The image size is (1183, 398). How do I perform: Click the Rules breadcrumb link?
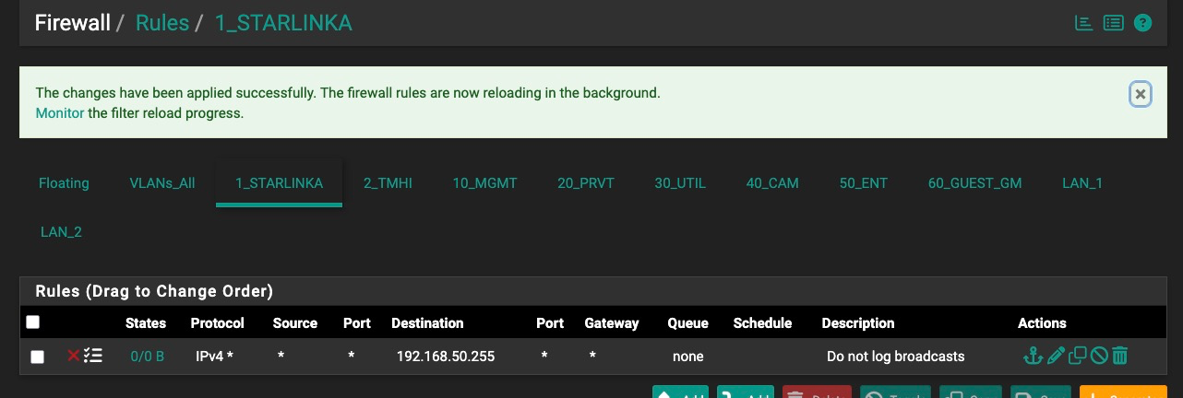click(161, 23)
